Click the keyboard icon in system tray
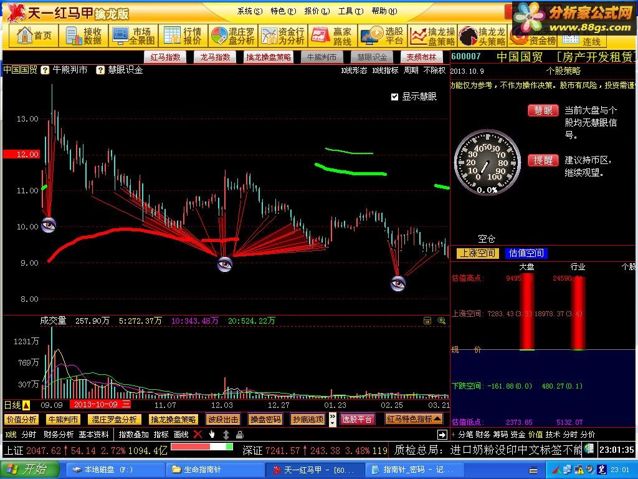The height and width of the screenshot is (479, 638). [x=533, y=470]
